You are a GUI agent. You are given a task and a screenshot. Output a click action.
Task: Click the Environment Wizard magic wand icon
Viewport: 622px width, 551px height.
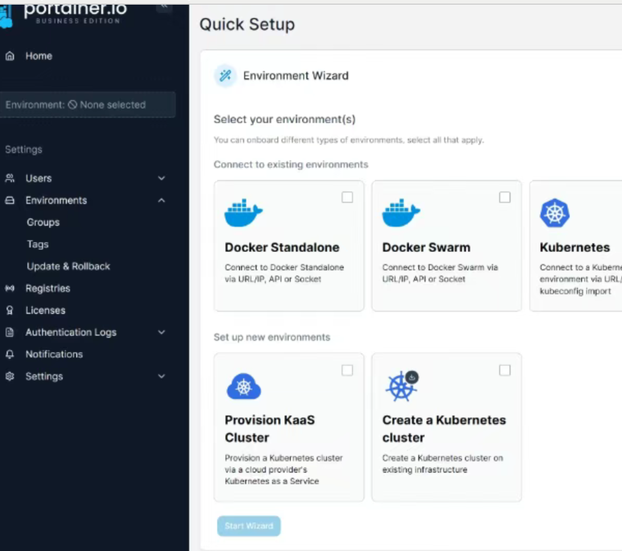point(225,76)
